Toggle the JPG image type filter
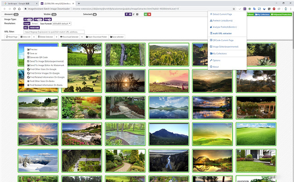Image resolution: width=294 pixels, height=182 pixels. click(x=38, y=19)
